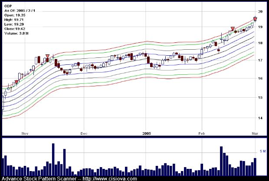This screenshot has width=269, height=181.
Task: Click the last volume bar at Mar
Action: (255, 167)
